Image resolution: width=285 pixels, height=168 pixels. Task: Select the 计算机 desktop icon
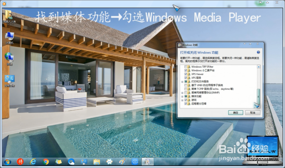[x=9, y=38]
